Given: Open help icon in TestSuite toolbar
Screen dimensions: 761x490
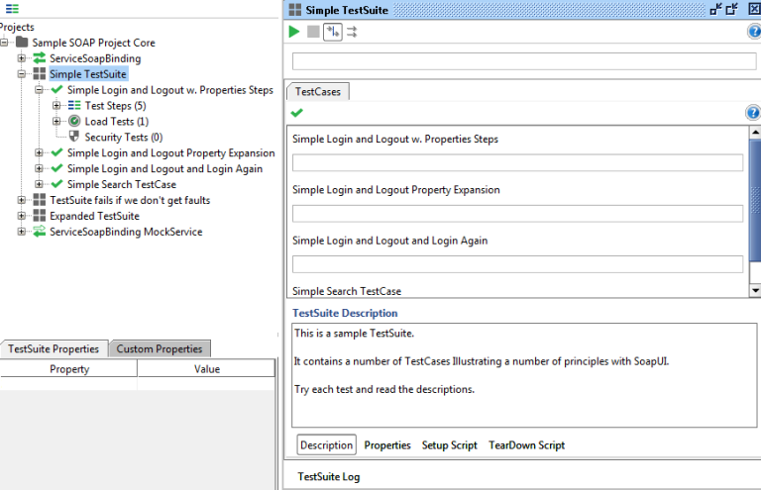Looking at the screenshot, I should [753, 33].
